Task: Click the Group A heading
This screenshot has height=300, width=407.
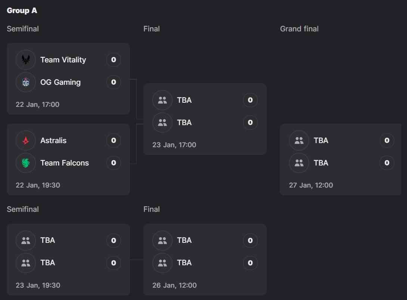Action: coord(22,10)
